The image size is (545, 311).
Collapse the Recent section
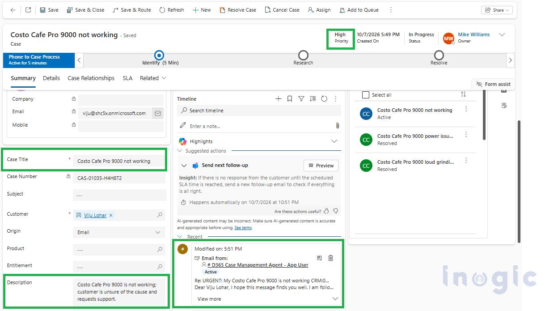180,237
